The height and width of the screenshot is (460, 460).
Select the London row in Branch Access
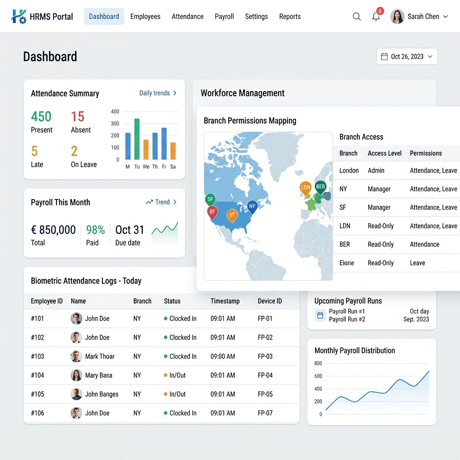pos(396,170)
